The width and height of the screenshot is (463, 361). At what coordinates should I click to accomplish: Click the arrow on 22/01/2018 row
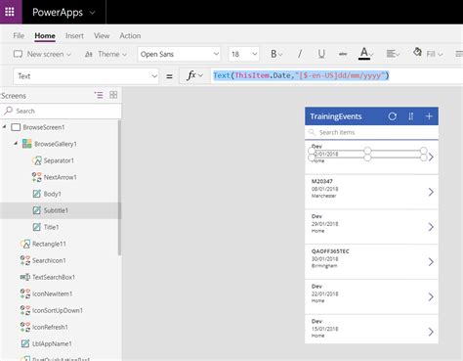[x=431, y=296]
